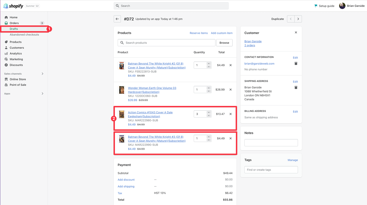Increase the Wonder Woman quantity
The height and width of the screenshot is (205, 367).
click(x=209, y=88)
